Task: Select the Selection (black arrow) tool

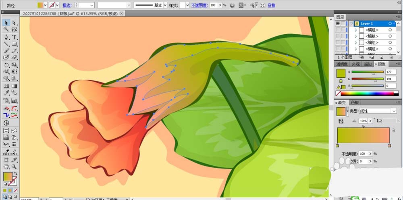Action: [x=6, y=23]
